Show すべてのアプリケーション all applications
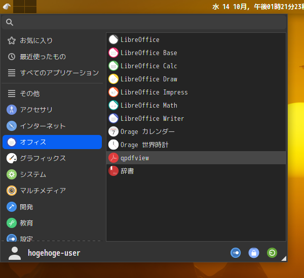The width and height of the screenshot is (304, 278). click(x=52, y=73)
